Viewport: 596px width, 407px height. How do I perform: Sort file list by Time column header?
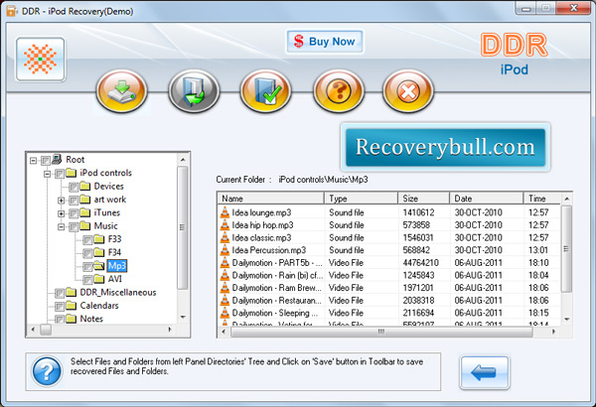pos(542,199)
